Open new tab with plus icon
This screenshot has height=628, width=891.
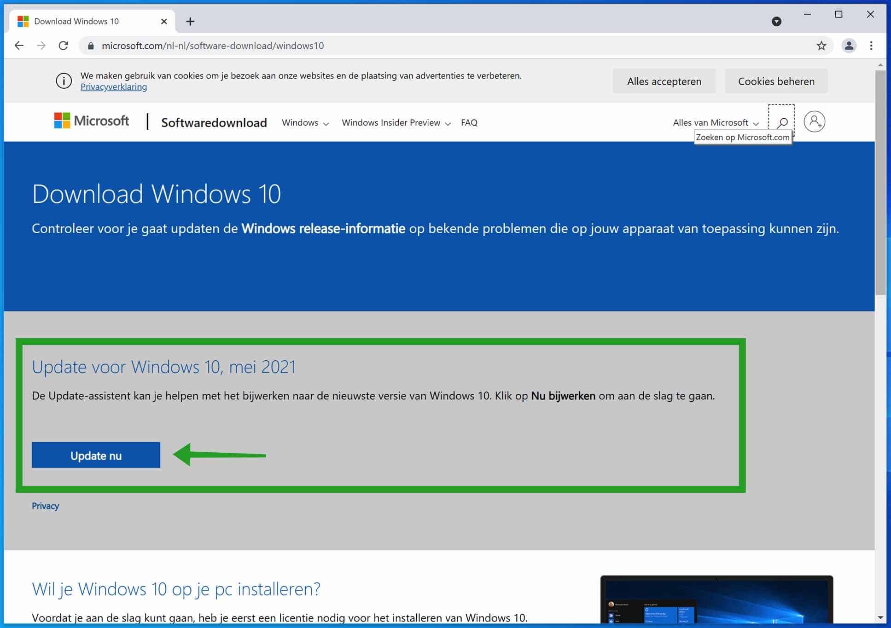(x=190, y=21)
